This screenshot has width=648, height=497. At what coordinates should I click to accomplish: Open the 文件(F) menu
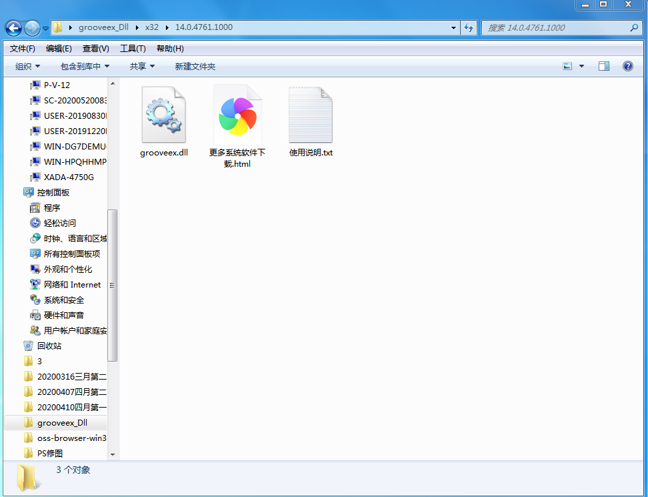[22, 49]
